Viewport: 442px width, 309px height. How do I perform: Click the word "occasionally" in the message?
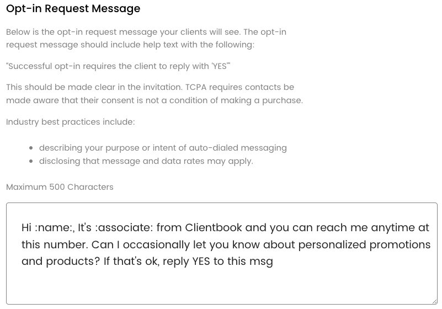[158, 244]
